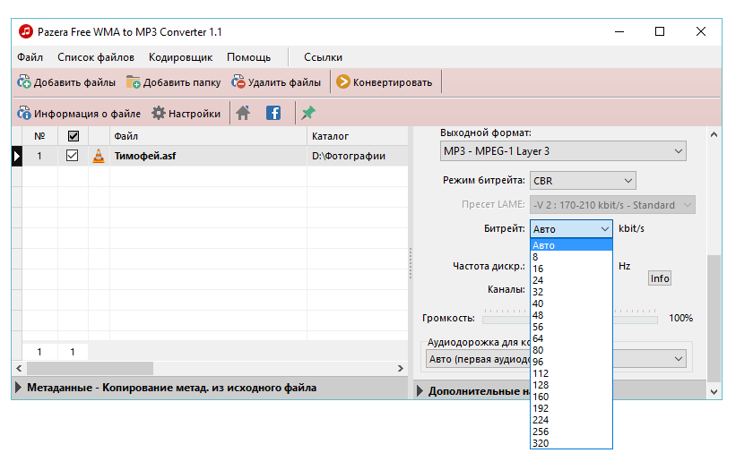
Task: Select bitrate 80 in the list
Action: 572,350
